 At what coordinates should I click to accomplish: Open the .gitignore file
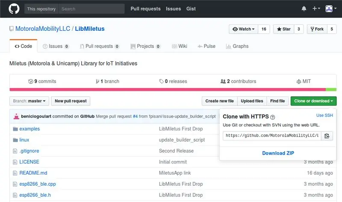[x=29, y=151]
